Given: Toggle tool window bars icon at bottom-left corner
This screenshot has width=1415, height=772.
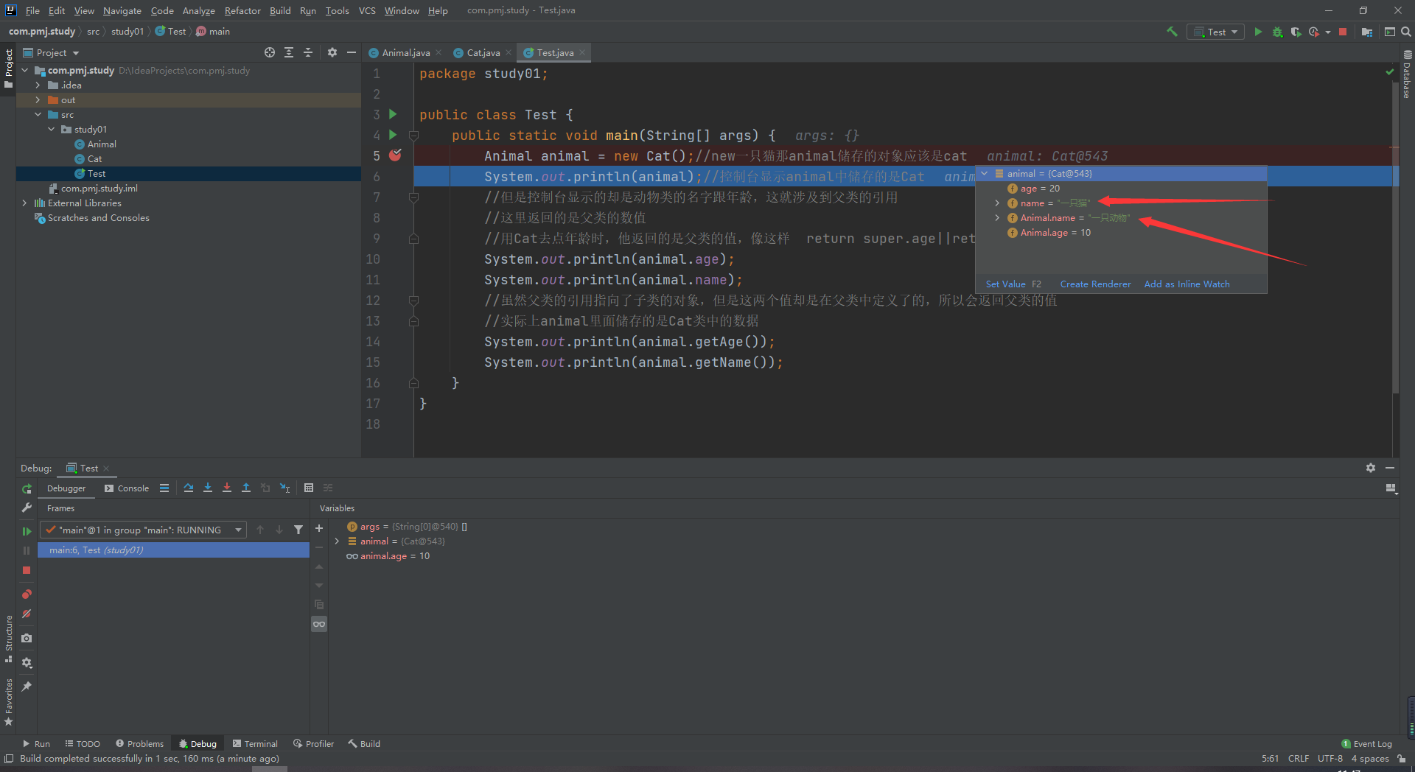Looking at the screenshot, I should point(8,759).
